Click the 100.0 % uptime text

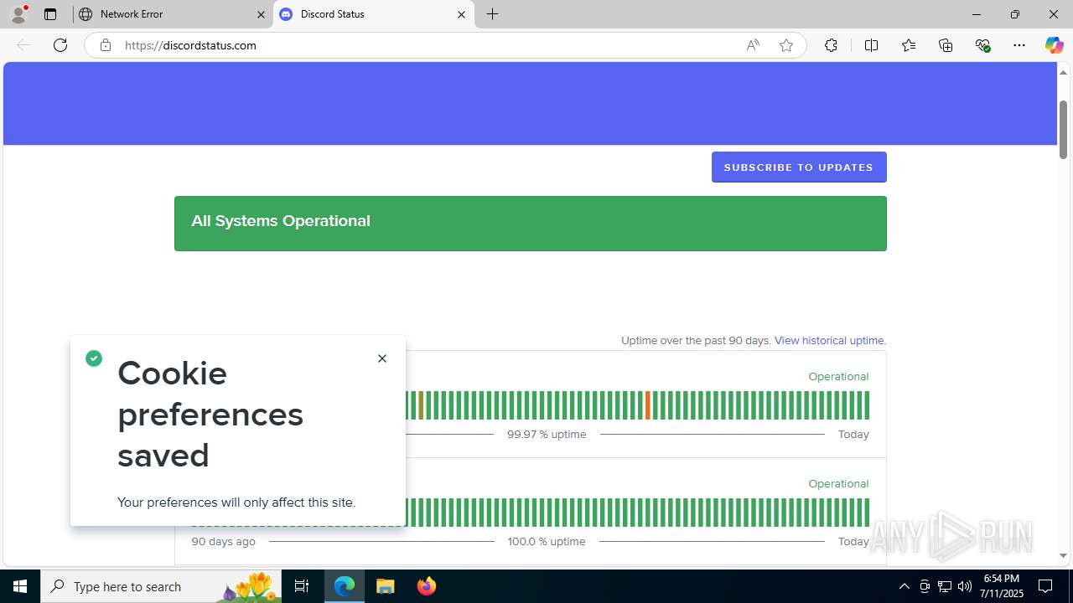coord(547,541)
